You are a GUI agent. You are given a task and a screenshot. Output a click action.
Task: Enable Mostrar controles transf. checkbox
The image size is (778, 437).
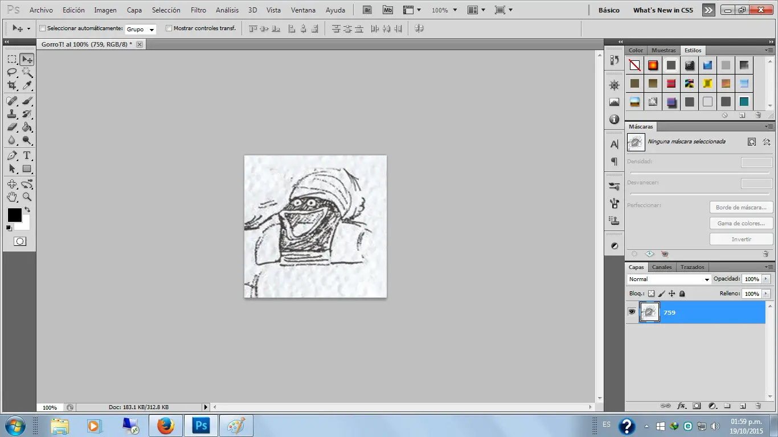(x=169, y=28)
